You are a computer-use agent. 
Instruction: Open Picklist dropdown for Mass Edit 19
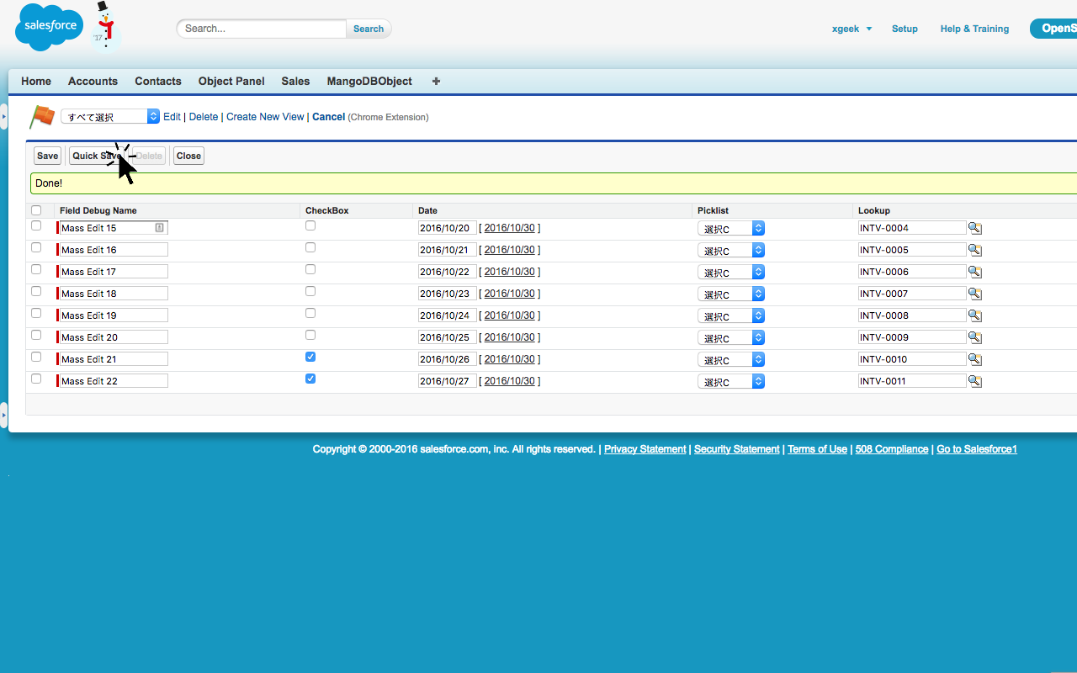tap(731, 315)
